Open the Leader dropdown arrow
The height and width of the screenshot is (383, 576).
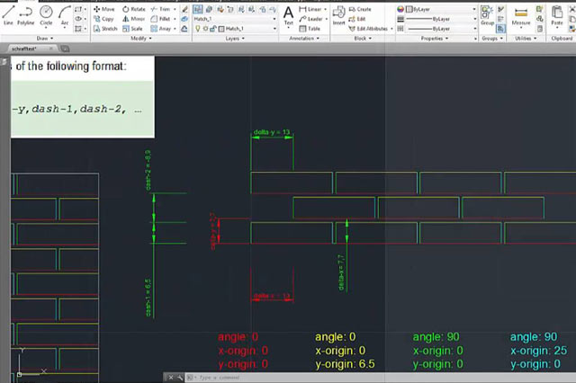[327, 19]
